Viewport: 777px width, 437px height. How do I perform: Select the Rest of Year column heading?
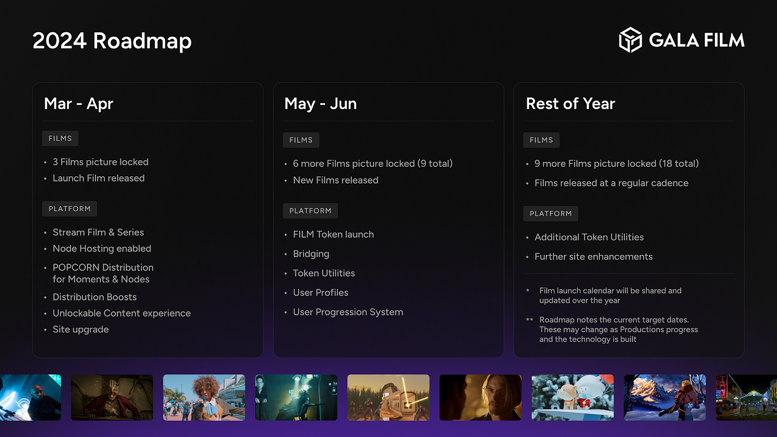[x=571, y=104]
